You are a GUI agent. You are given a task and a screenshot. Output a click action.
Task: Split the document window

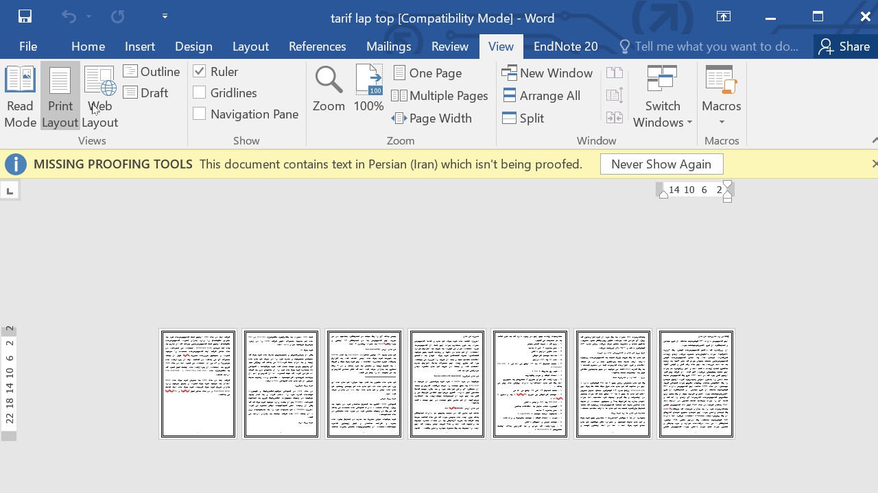[523, 118]
